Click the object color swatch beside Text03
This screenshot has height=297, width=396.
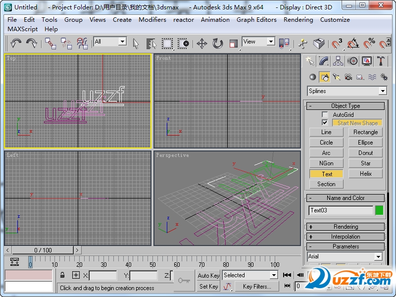[379, 210]
